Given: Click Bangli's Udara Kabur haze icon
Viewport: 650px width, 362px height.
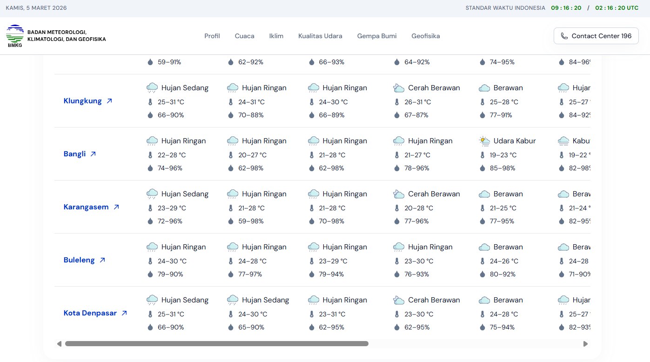Looking at the screenshot, I should tap(484, 141).
